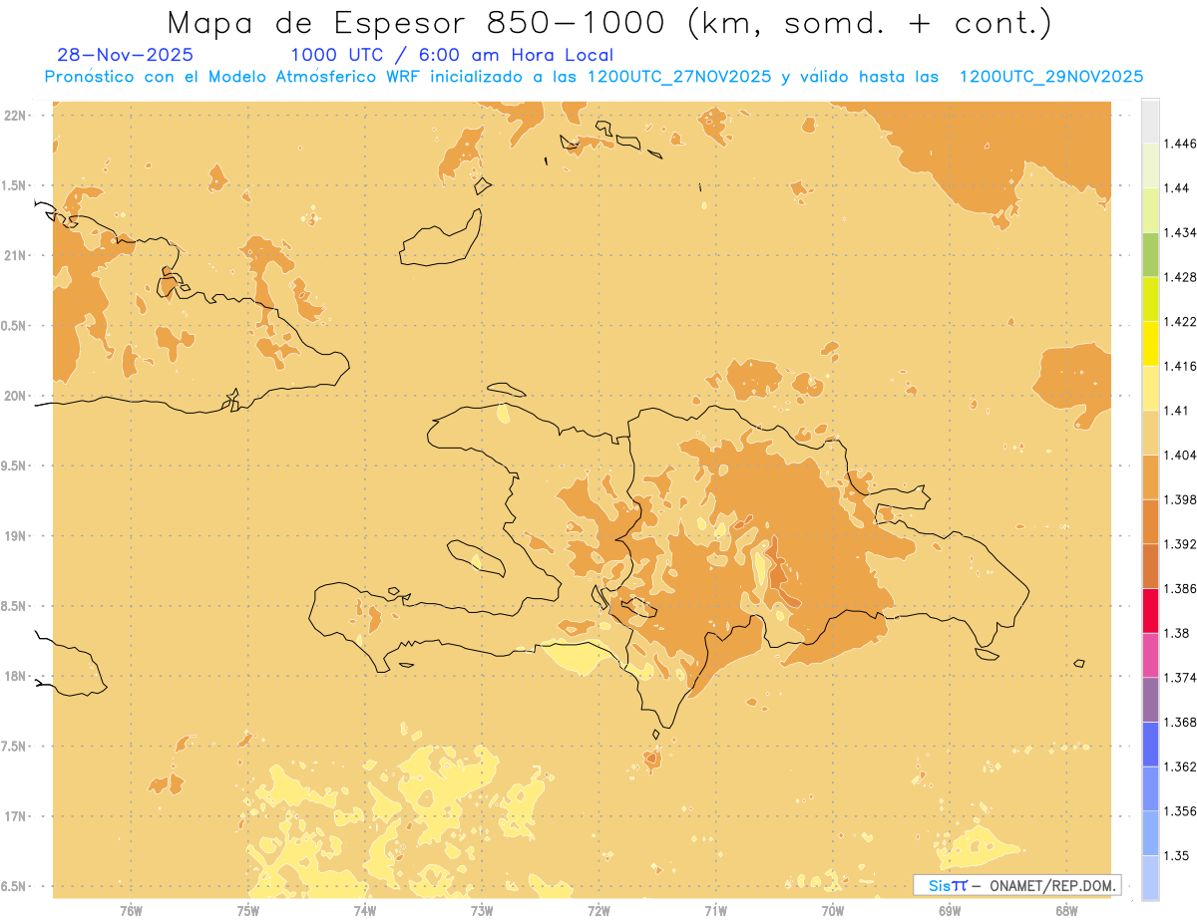Image resolution: width=1197 pixels, height=924 pixels.
Task: Click the color bar value "1.398"
Action: click(1181, 499)
